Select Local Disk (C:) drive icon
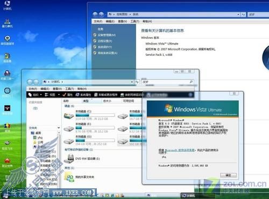This screenshot has height=199, width=269. [69, 116]
